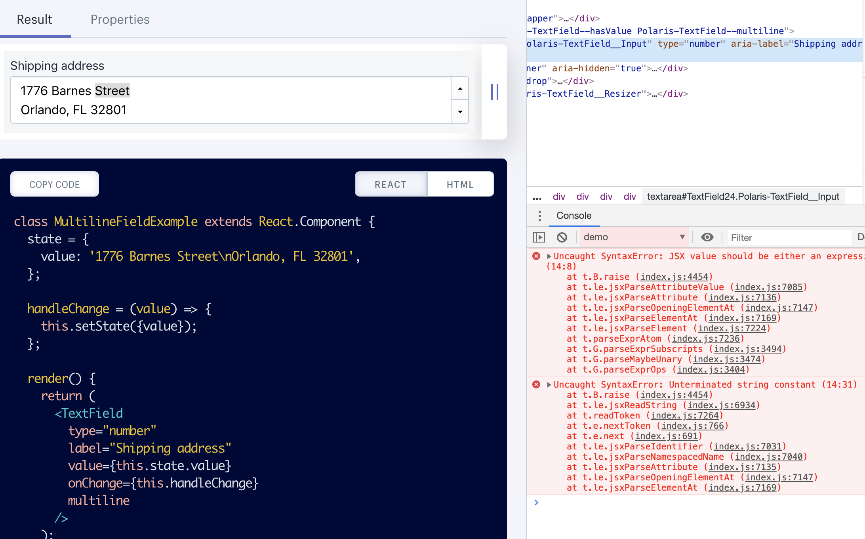Click the red error badge on the JSX SyntaxError

tap(537, 256)
